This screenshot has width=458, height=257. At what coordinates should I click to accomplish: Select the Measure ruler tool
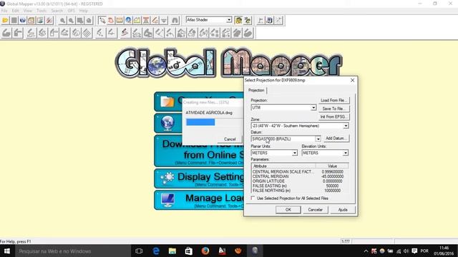(120, 21)
